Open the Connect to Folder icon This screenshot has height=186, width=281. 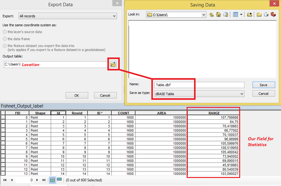(x=249, y=15)
